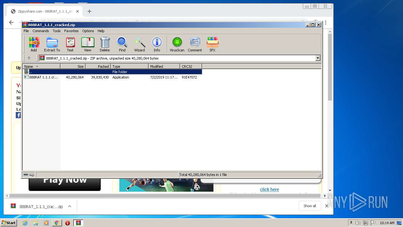Open the 10:14 AM system clock
The width and height of the screenshot is (403, 227).
[x=387, y=223]
